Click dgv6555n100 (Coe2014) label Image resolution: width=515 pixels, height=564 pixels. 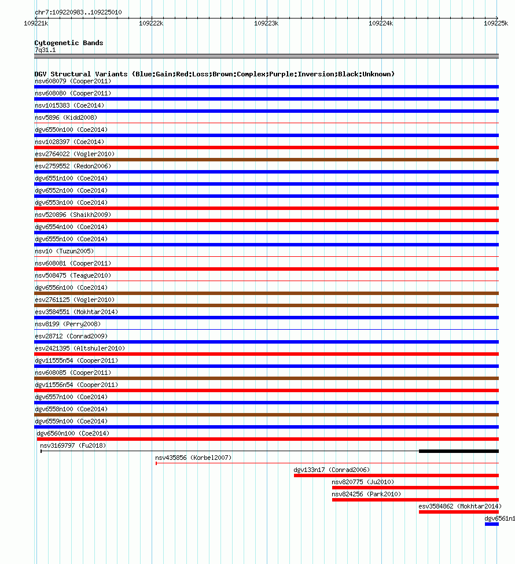coord(71,239)
